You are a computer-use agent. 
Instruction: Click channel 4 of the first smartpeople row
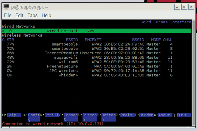tap(171, 44)
